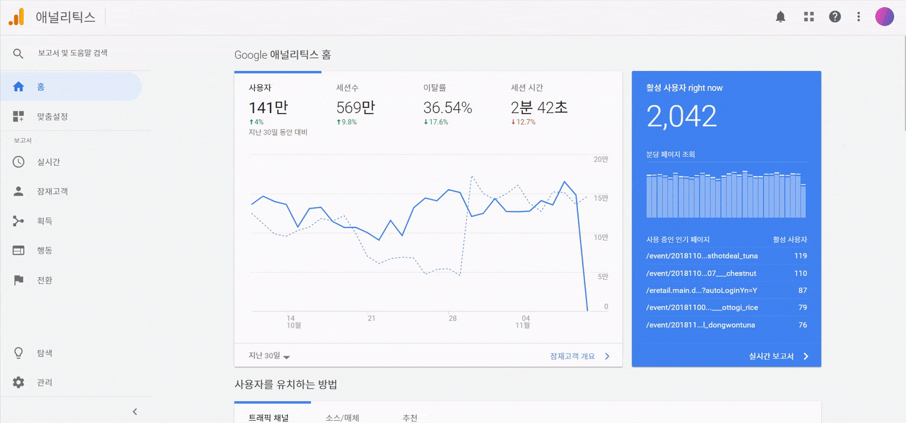Screen dimensions: 906x423
Task: Click the 실시간 clock icon
Action: [18, 162]
